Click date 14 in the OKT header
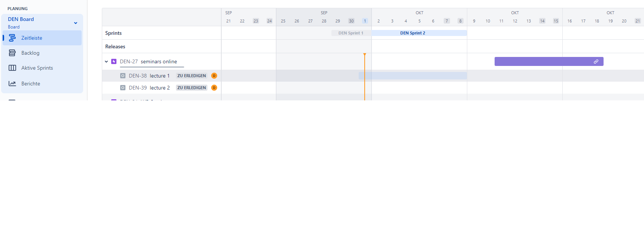This screenshot has width=644, height=242. (542, 21)
